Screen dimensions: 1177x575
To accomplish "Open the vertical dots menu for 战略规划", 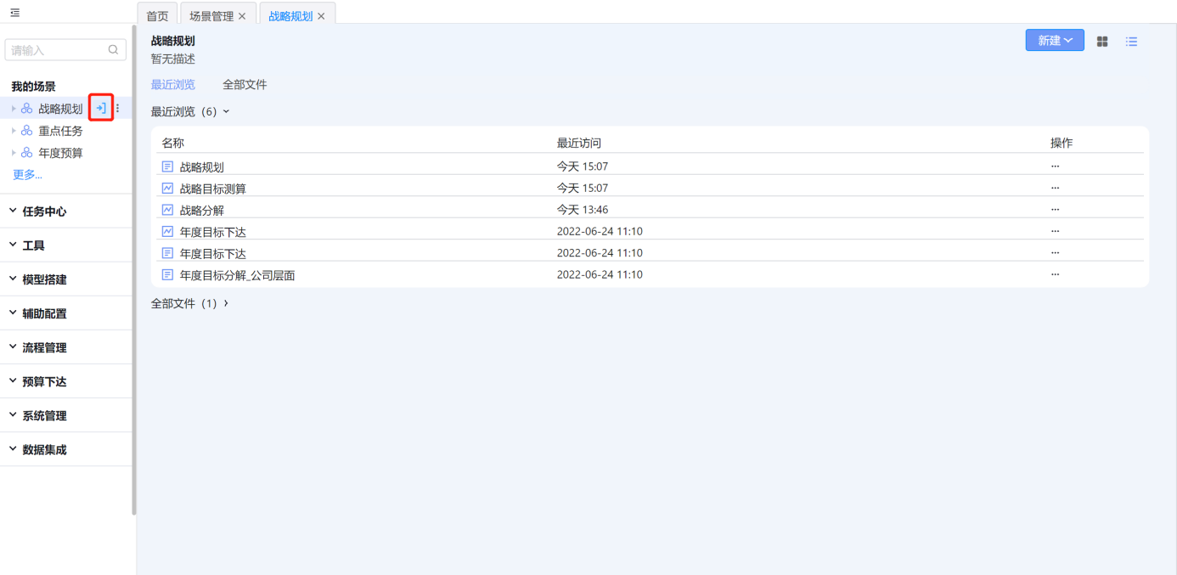I will click(x=118, y=109).
